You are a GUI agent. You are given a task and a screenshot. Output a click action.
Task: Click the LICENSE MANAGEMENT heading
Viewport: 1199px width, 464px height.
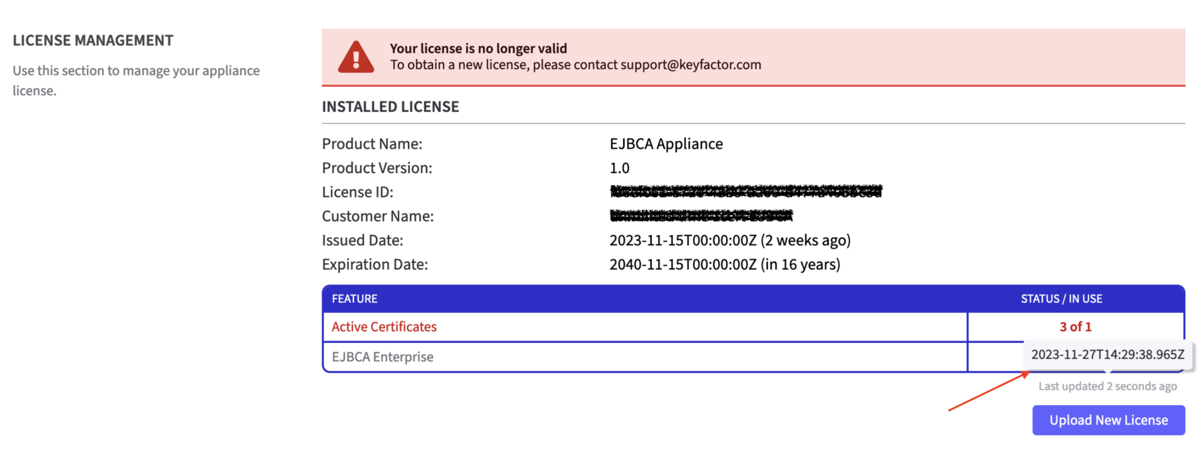point(93,41)
